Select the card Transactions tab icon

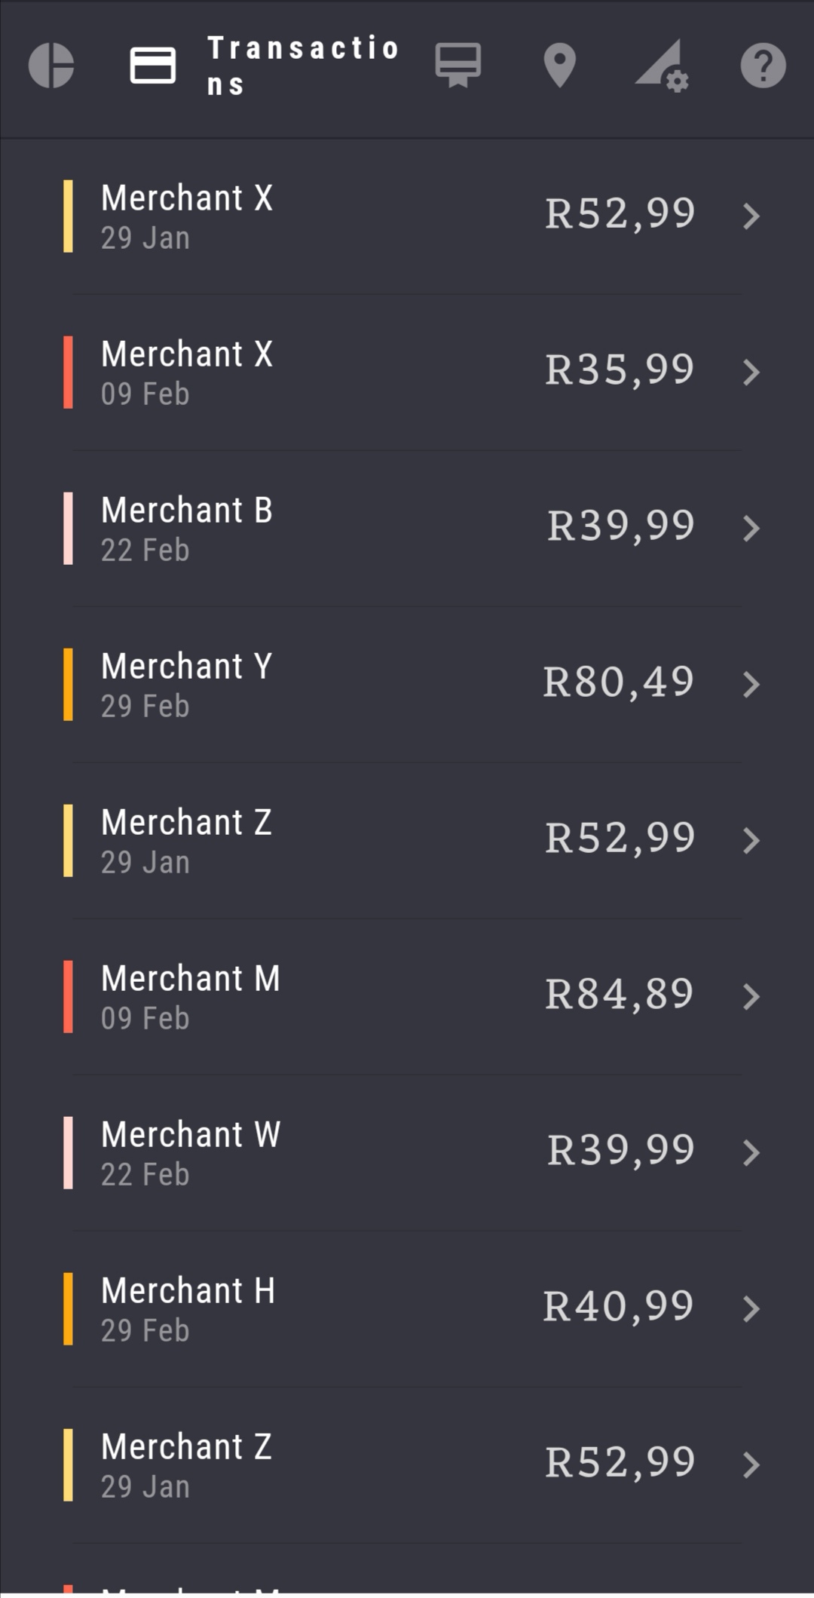click(153, 66)
